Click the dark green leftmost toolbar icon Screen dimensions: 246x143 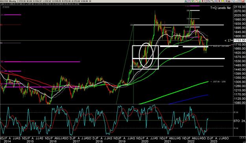coord(186,1)
